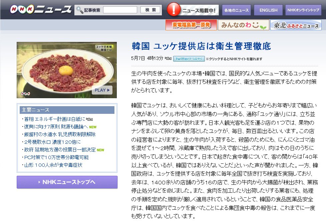Viewport: 326px width, 223px height.
Task: Click the red exclamation alert icon
Action: coord(174,9)
